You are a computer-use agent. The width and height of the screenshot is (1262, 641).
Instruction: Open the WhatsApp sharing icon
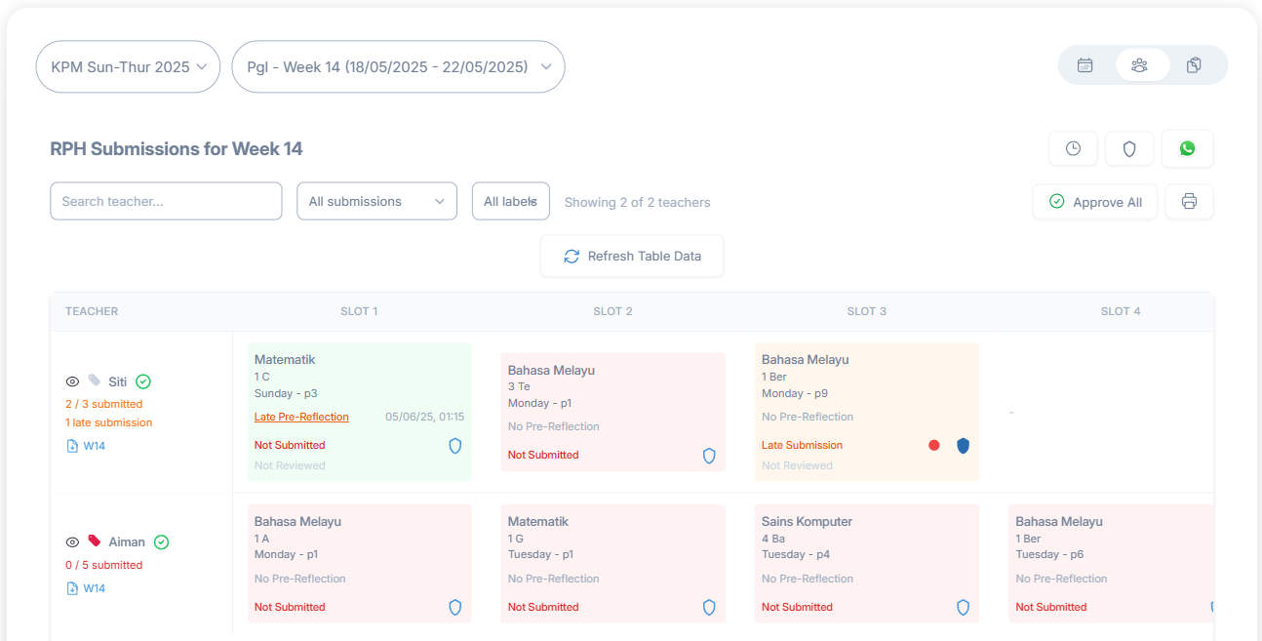1187,148
